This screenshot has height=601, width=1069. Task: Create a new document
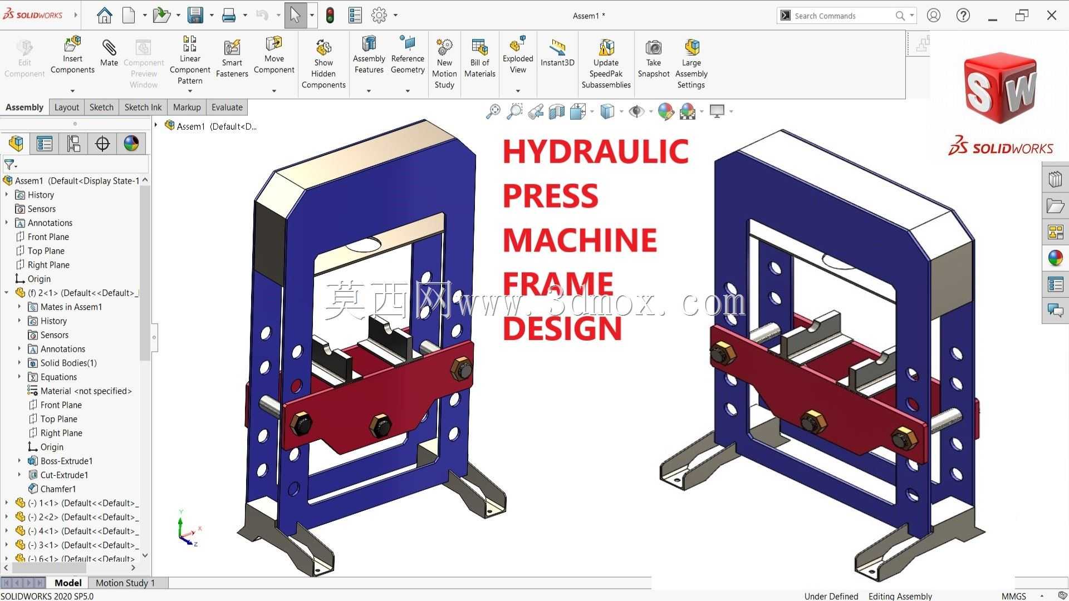[x=129, y=16]
